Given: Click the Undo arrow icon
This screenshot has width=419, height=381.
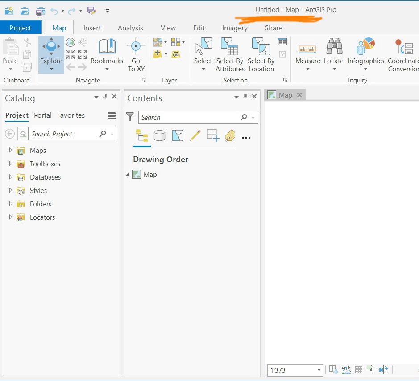Looking at the screenshot, I should coord(54,11).
